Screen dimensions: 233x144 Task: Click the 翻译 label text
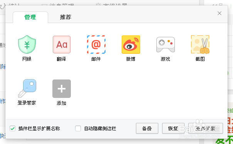point(61,59)
